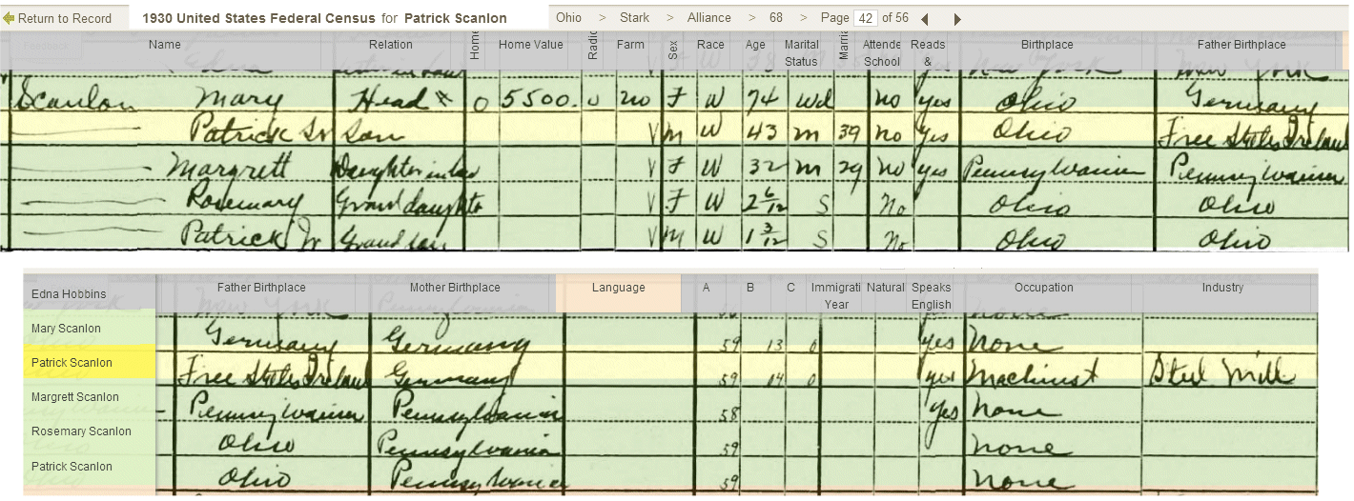The image size is (1354, 501).
Task: Open the Ohio breadcrumb link
Action: [568, 18]
